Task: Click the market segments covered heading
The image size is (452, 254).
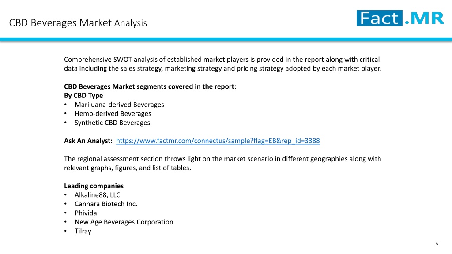Action: tap(150, 87)
